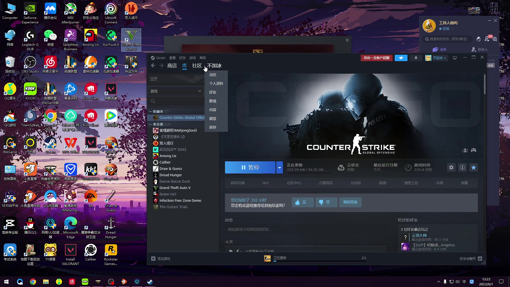Image resolution: width=510 pixels, height=287 pixels.
Task: Click friends-who-play icon on banner
Action: pos(465,150)
